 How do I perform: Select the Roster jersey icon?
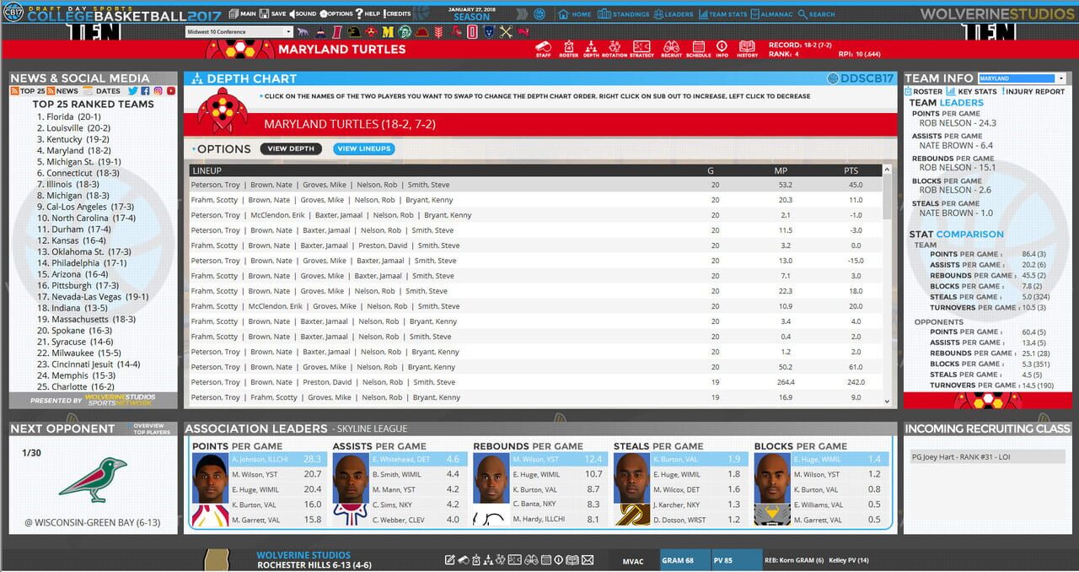pyautogui.click(x=570, y=48)
